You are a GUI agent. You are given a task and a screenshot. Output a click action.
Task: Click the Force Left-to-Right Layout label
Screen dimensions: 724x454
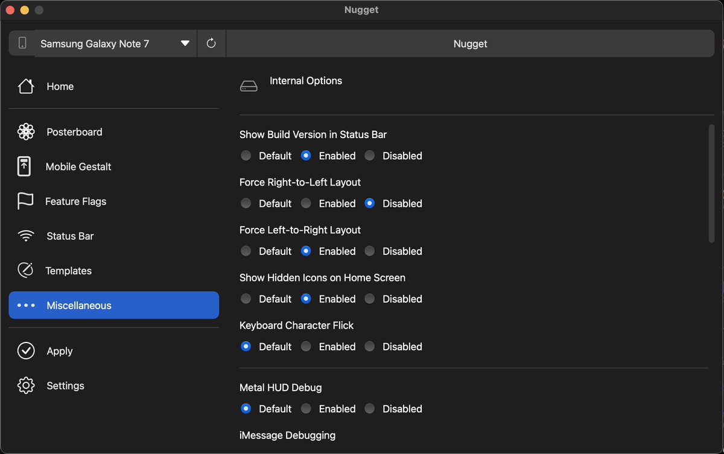tap(300, 230)
